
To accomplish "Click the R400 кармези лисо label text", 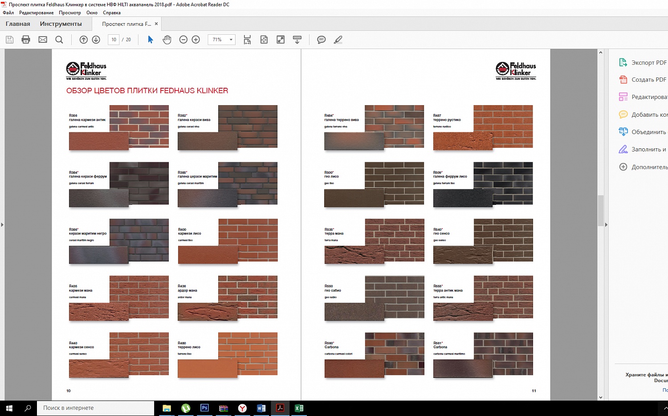I will [x=189, y=232].
